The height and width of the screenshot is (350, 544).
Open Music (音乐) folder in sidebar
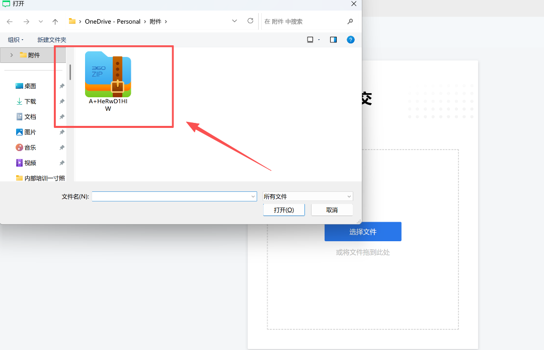click(x=30, y=148)
